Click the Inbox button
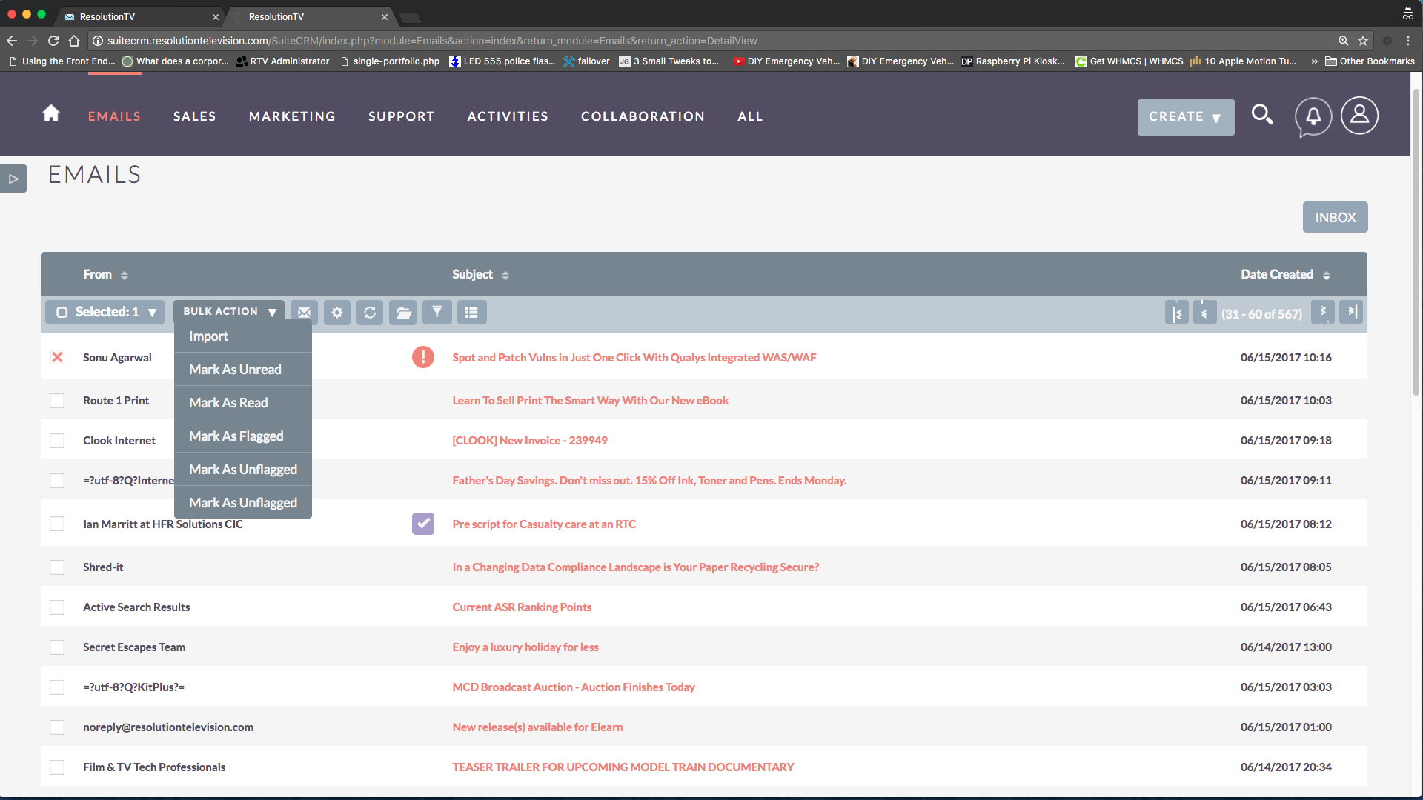Screen dimensions: 1423x800 [x=1335, y=217]
